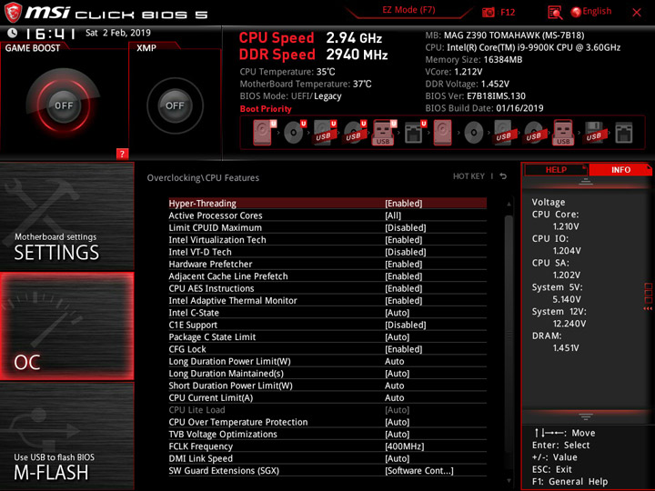655x491 pixels.
Task: Click the info panel bottom handle icon
Action: [586, 416]
